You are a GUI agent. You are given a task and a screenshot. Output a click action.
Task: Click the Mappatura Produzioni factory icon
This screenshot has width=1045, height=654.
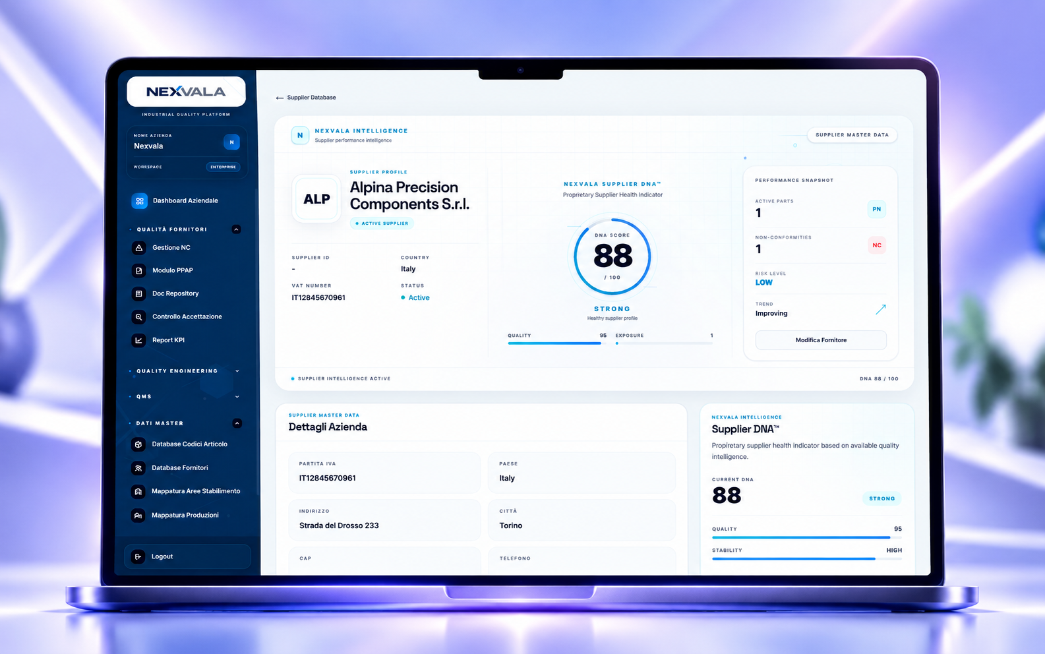(x=138, y=516)
